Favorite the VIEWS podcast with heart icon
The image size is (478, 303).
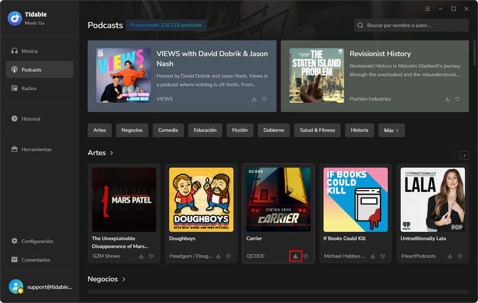click(264, 99)
